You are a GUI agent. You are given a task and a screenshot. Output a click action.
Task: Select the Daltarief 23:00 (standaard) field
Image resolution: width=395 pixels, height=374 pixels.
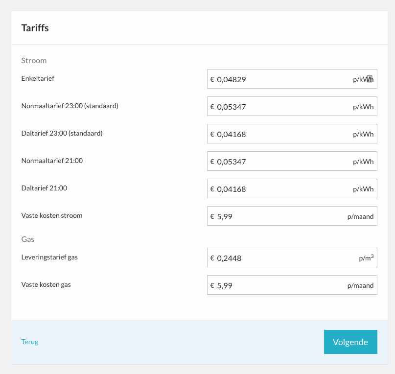[x=292, y=134]
